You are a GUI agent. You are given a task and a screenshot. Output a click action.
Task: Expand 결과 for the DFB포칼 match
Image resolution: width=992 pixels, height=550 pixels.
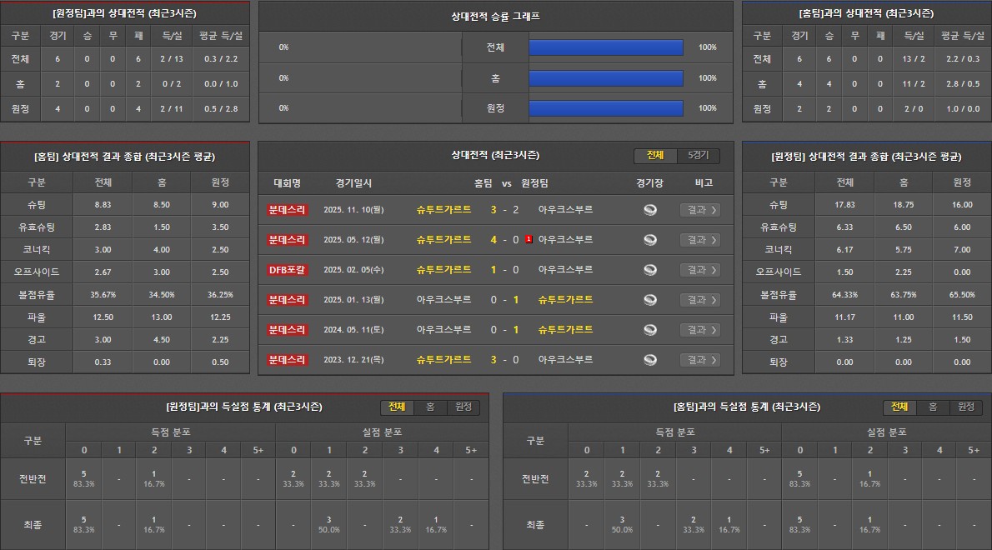click(699, 270)
